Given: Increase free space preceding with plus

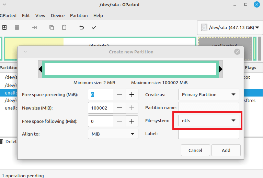Looking at the screenshot, I should (x=131, y=94).
